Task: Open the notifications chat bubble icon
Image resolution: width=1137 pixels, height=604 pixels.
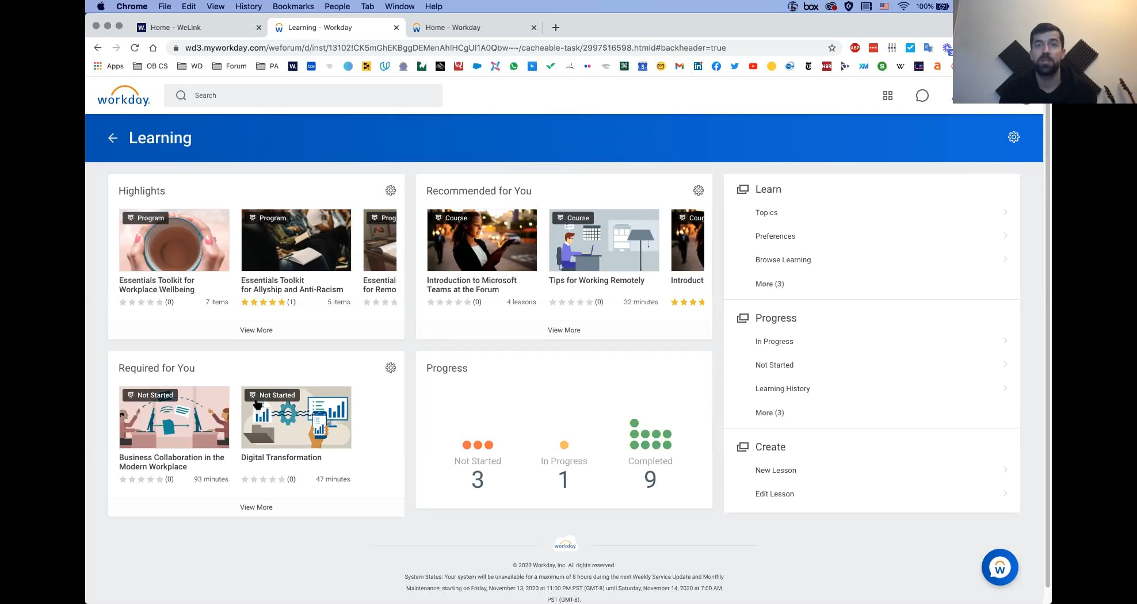Action: click(922, 95)
